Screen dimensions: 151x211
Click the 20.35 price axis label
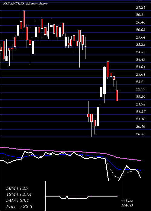pyautogui.click(x=140, y=134)
